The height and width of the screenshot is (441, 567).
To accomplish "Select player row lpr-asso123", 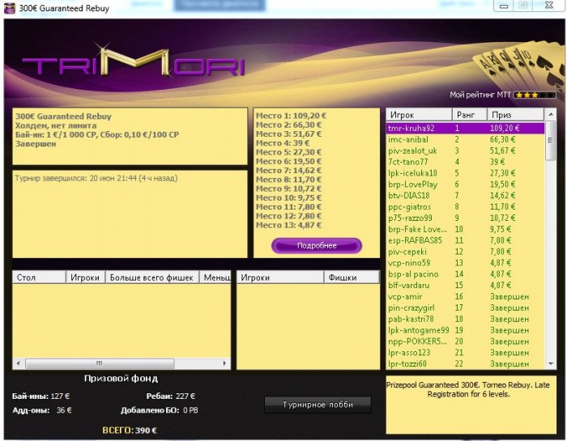I will [466, 353].
